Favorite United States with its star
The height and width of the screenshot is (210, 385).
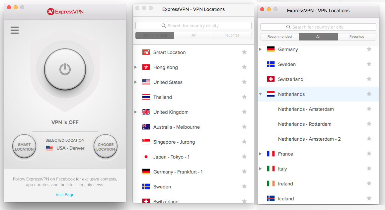(244, 82)
